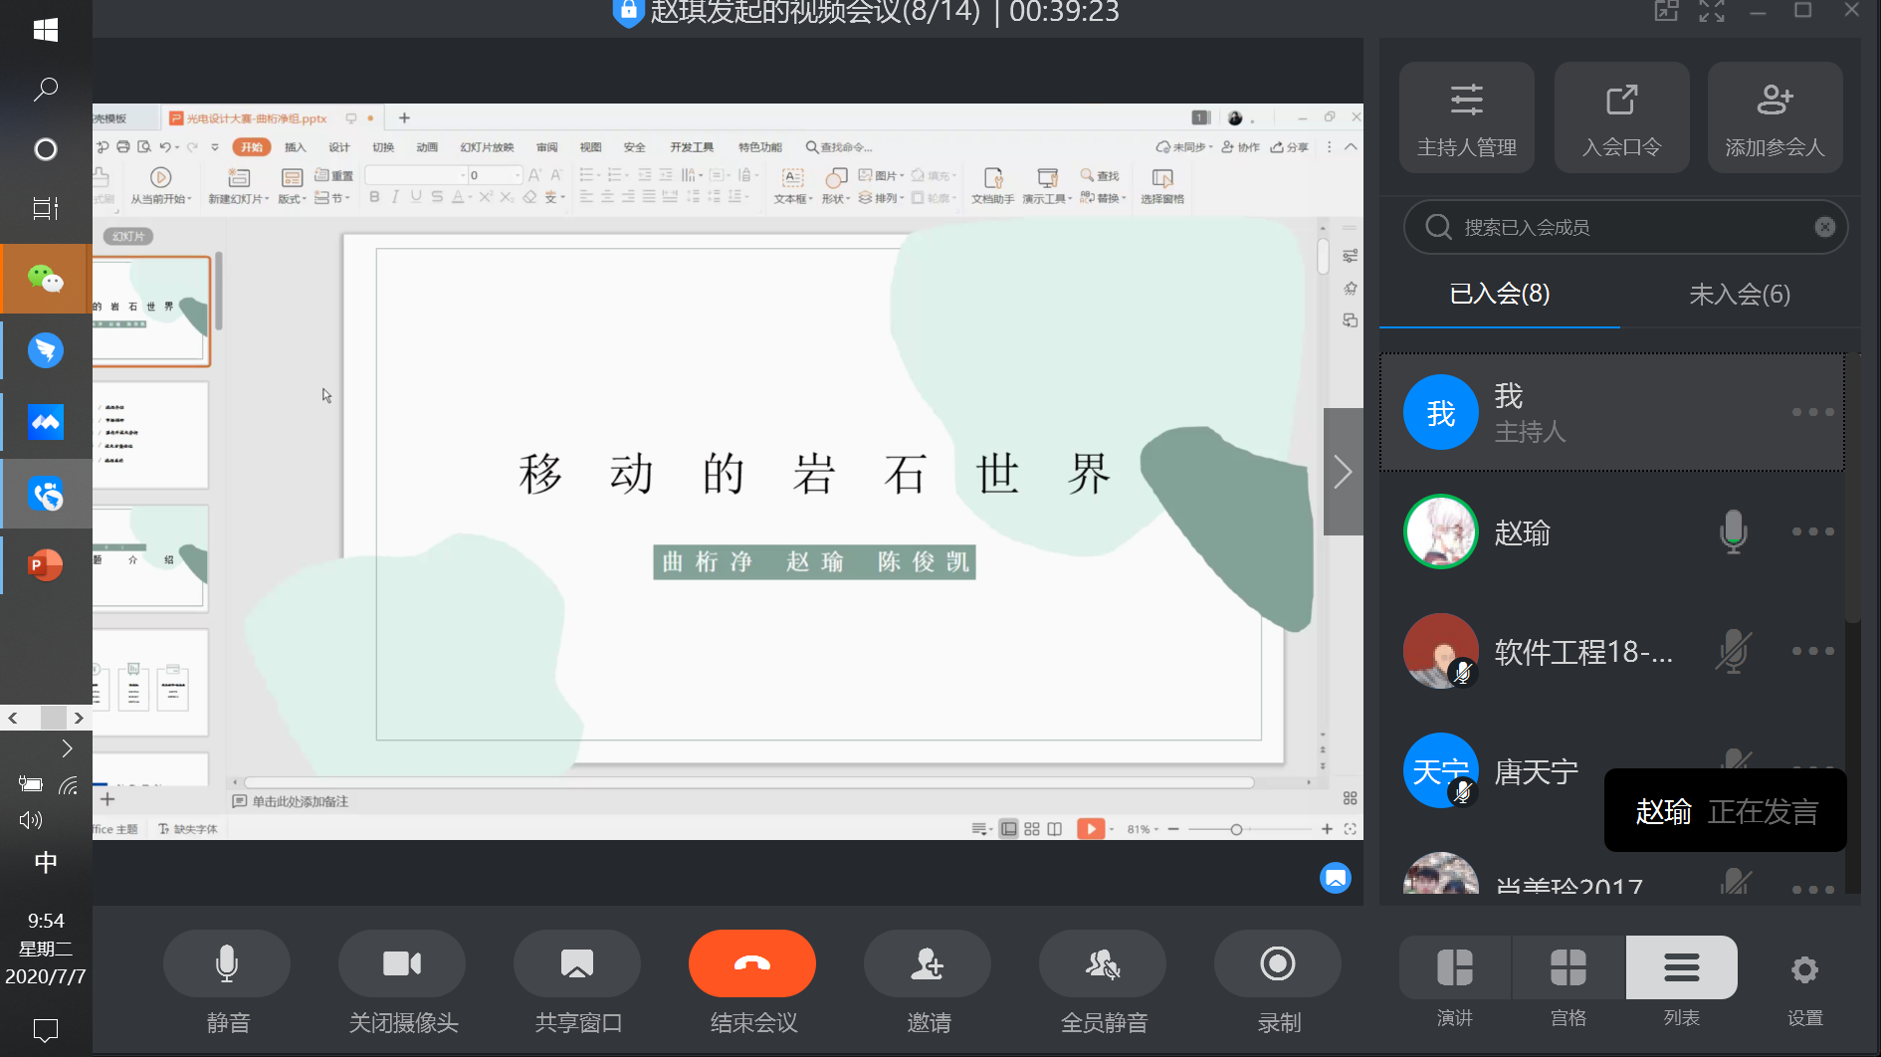Open the three-dot menu beside 我 主持人
1881x1057 pixels.
click(1812, 412)
